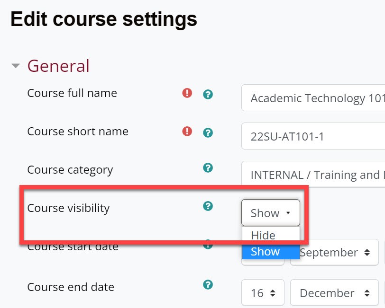Open the Course visibility Show dropdown

271,213
